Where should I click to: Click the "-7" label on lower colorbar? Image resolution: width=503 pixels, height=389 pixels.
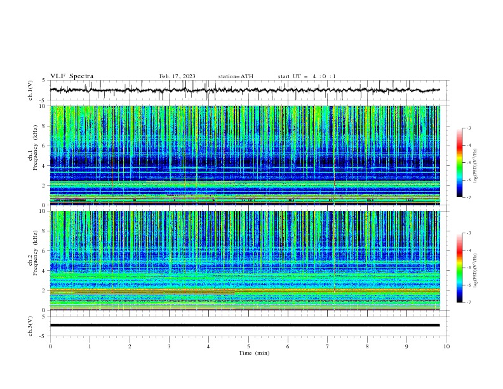point(468,302)
